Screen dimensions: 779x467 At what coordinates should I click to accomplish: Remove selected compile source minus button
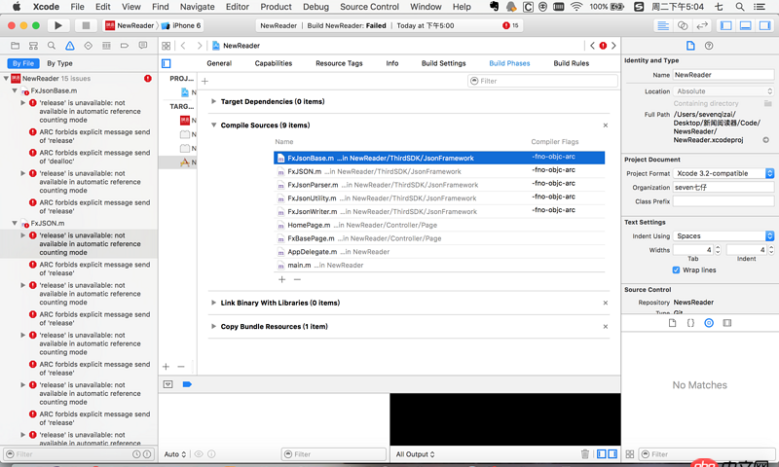[297, 279]
